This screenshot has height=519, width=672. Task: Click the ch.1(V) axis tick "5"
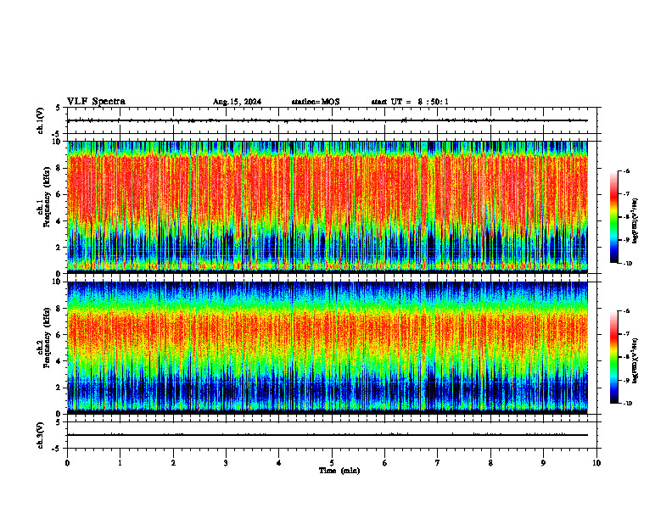click(58, 108)
